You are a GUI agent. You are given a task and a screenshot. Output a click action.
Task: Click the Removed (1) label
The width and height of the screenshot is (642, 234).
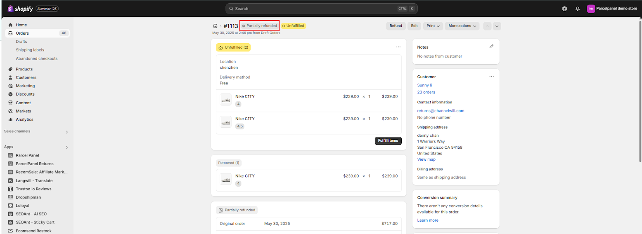229,163
